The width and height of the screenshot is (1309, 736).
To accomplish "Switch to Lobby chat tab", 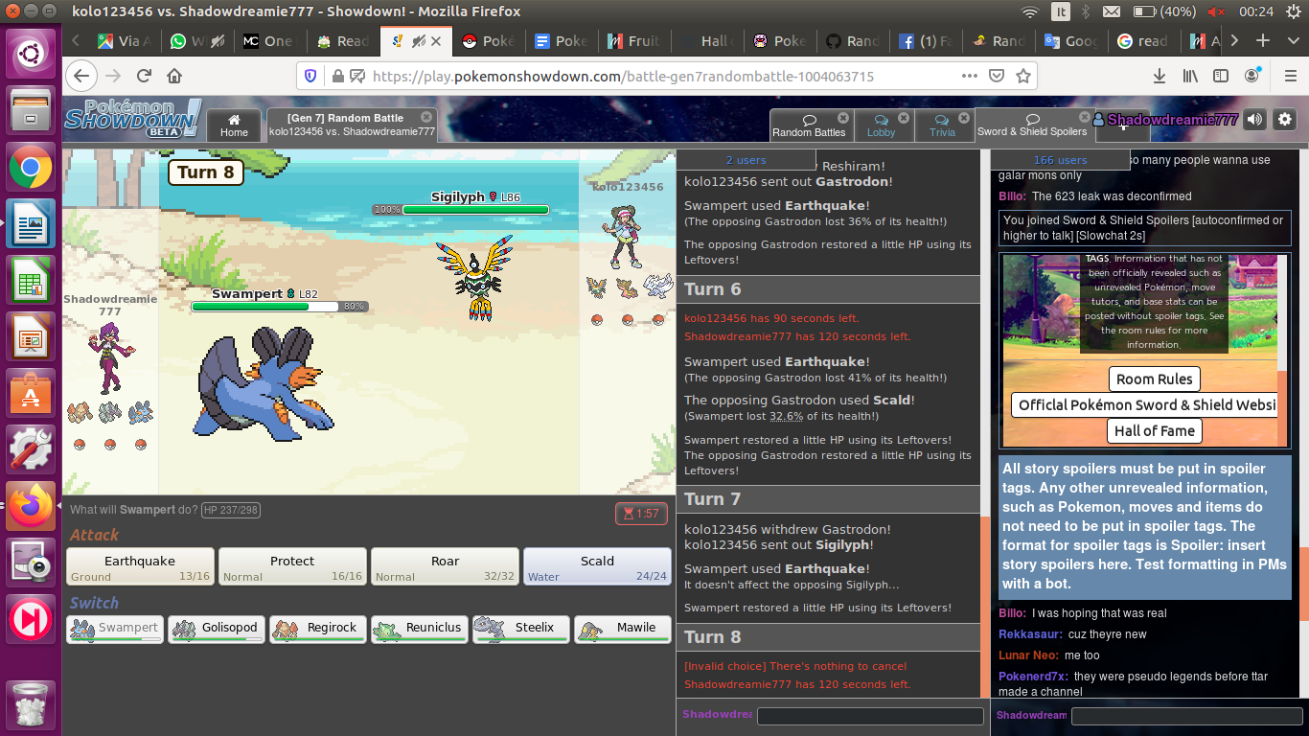I will [881, 125].
